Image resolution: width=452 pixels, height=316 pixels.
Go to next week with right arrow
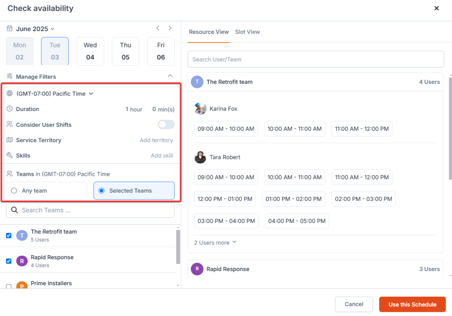[x=170, y=28]
